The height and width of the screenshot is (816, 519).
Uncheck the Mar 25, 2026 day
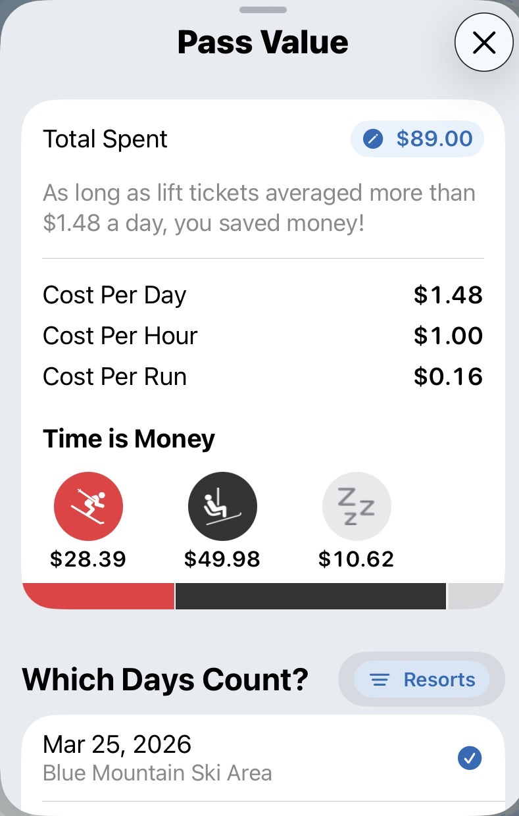[x=469, y=758]
